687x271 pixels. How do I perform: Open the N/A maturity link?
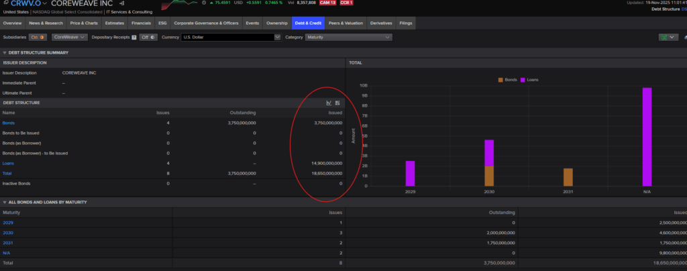[x=6, y=253]
